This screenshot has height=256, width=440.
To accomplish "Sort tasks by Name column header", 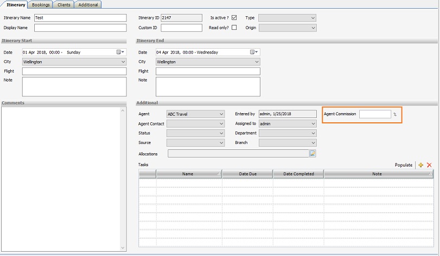I will (x=188, y=174).
